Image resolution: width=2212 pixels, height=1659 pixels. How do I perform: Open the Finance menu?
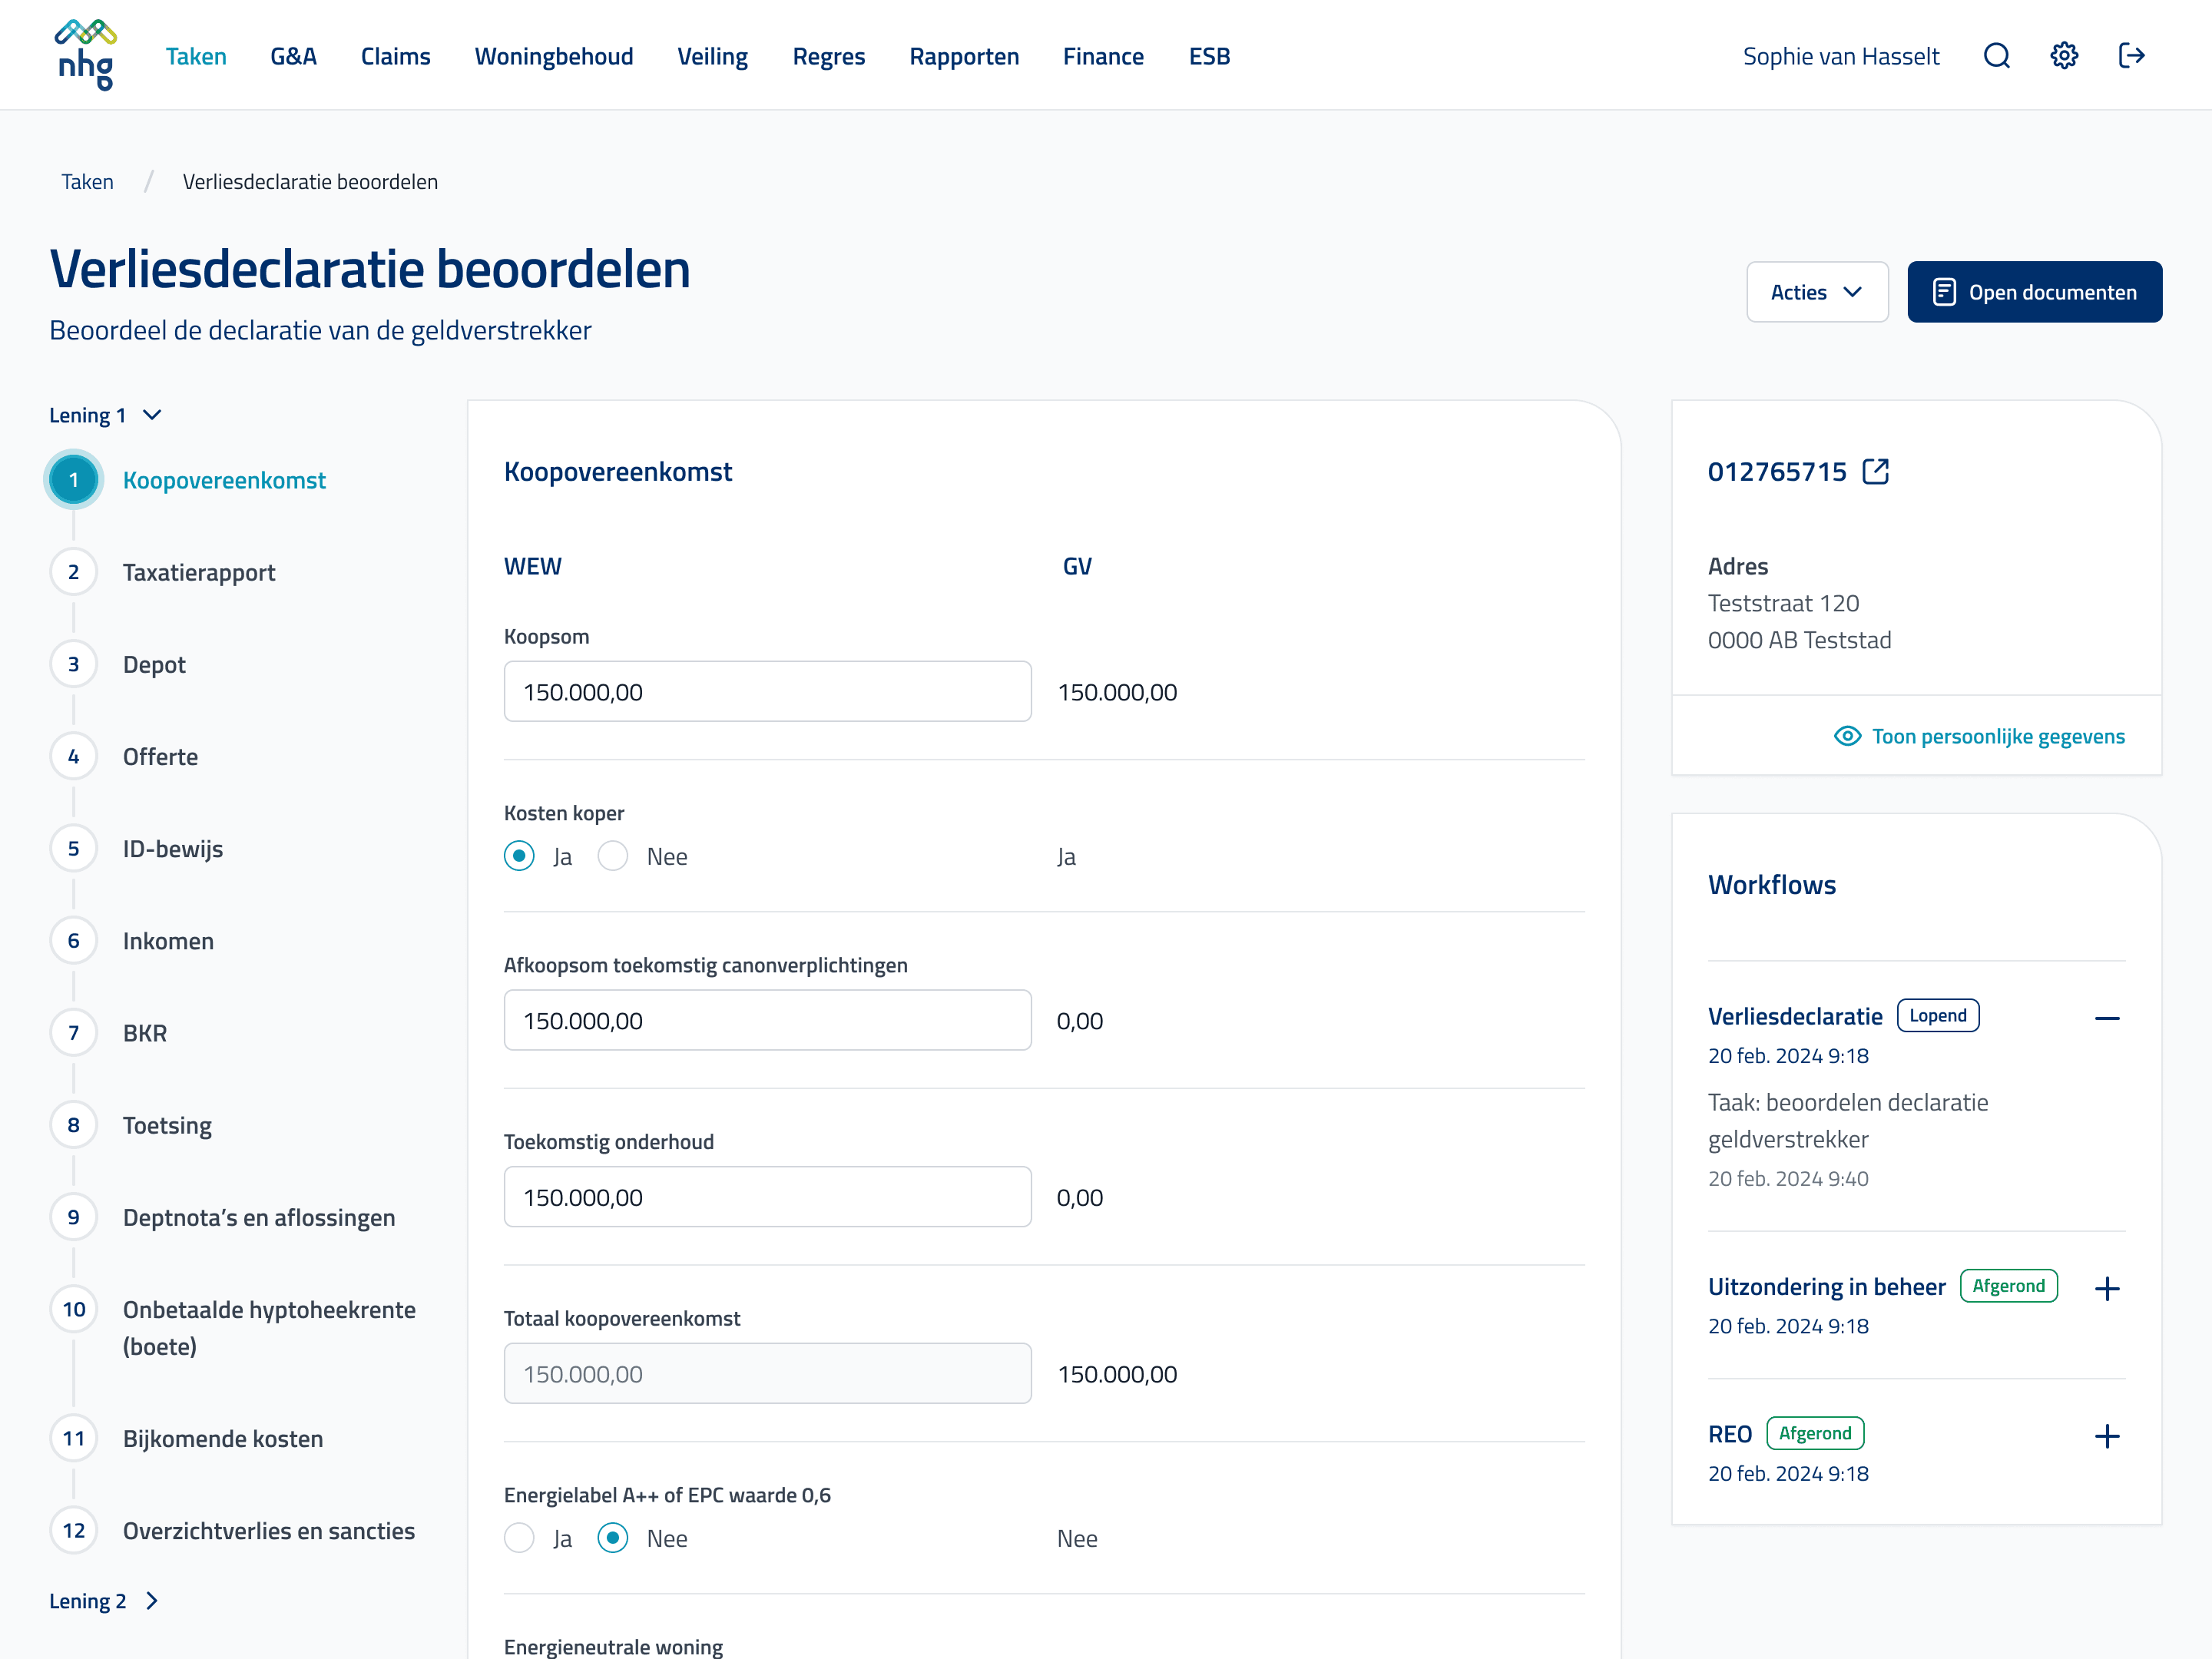(1103, 56)
